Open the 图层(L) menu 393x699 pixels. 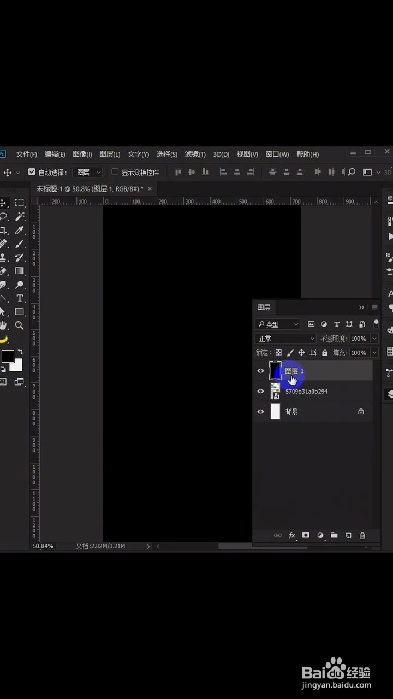point(110,155)
